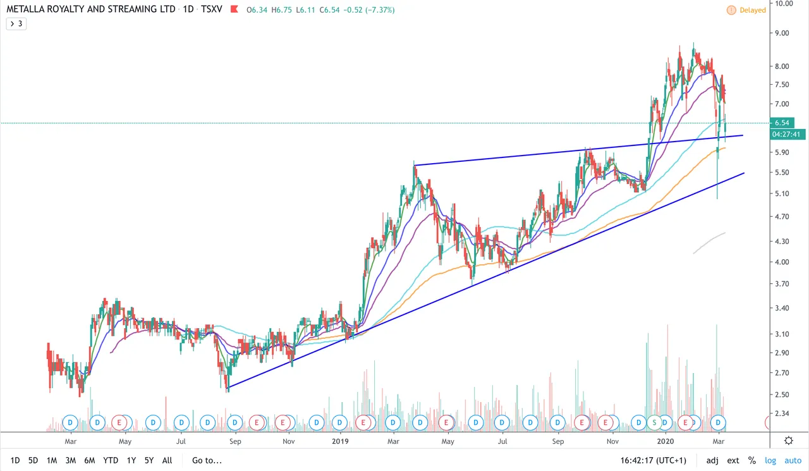Select the 1D time range
The height and width of the screenshot is (471, 809).
(15, 460)
